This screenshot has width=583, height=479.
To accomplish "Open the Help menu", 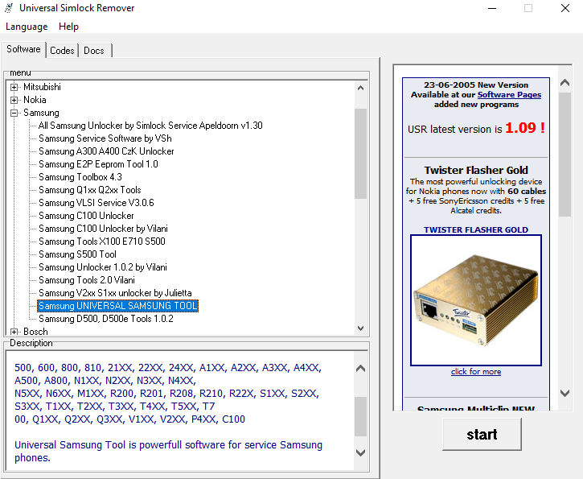I will 69,27.
